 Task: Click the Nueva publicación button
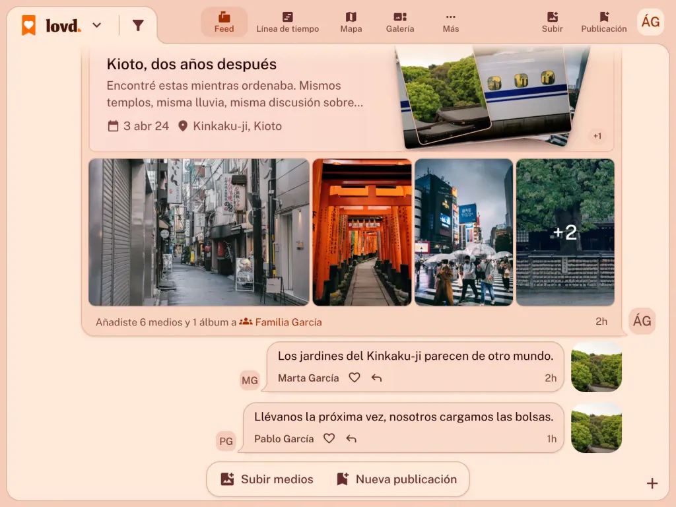[x=397, y=479]
